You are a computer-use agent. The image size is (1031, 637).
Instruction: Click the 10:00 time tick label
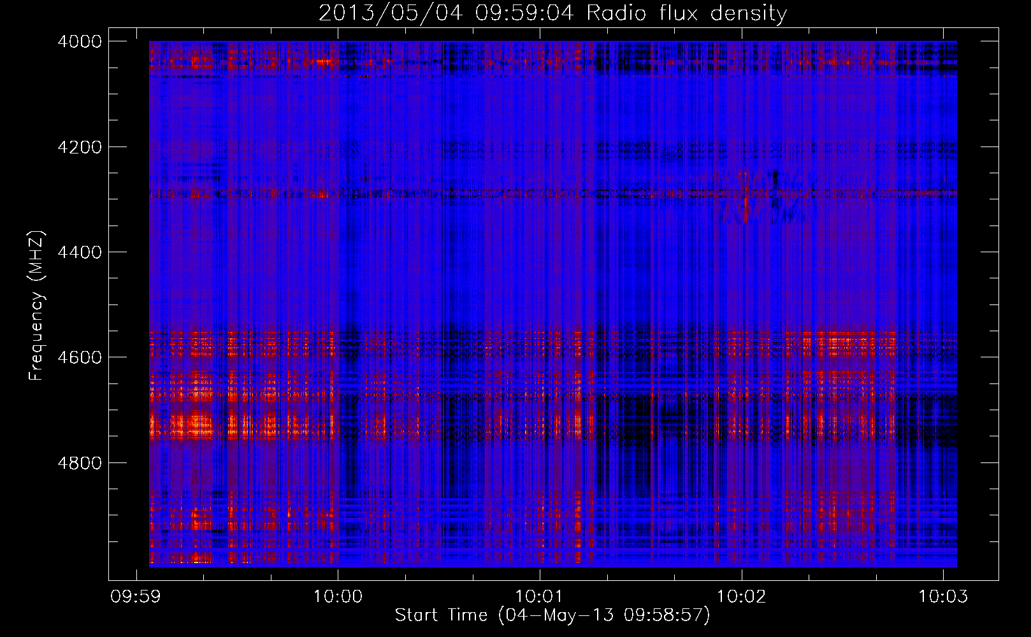point(337,597)
